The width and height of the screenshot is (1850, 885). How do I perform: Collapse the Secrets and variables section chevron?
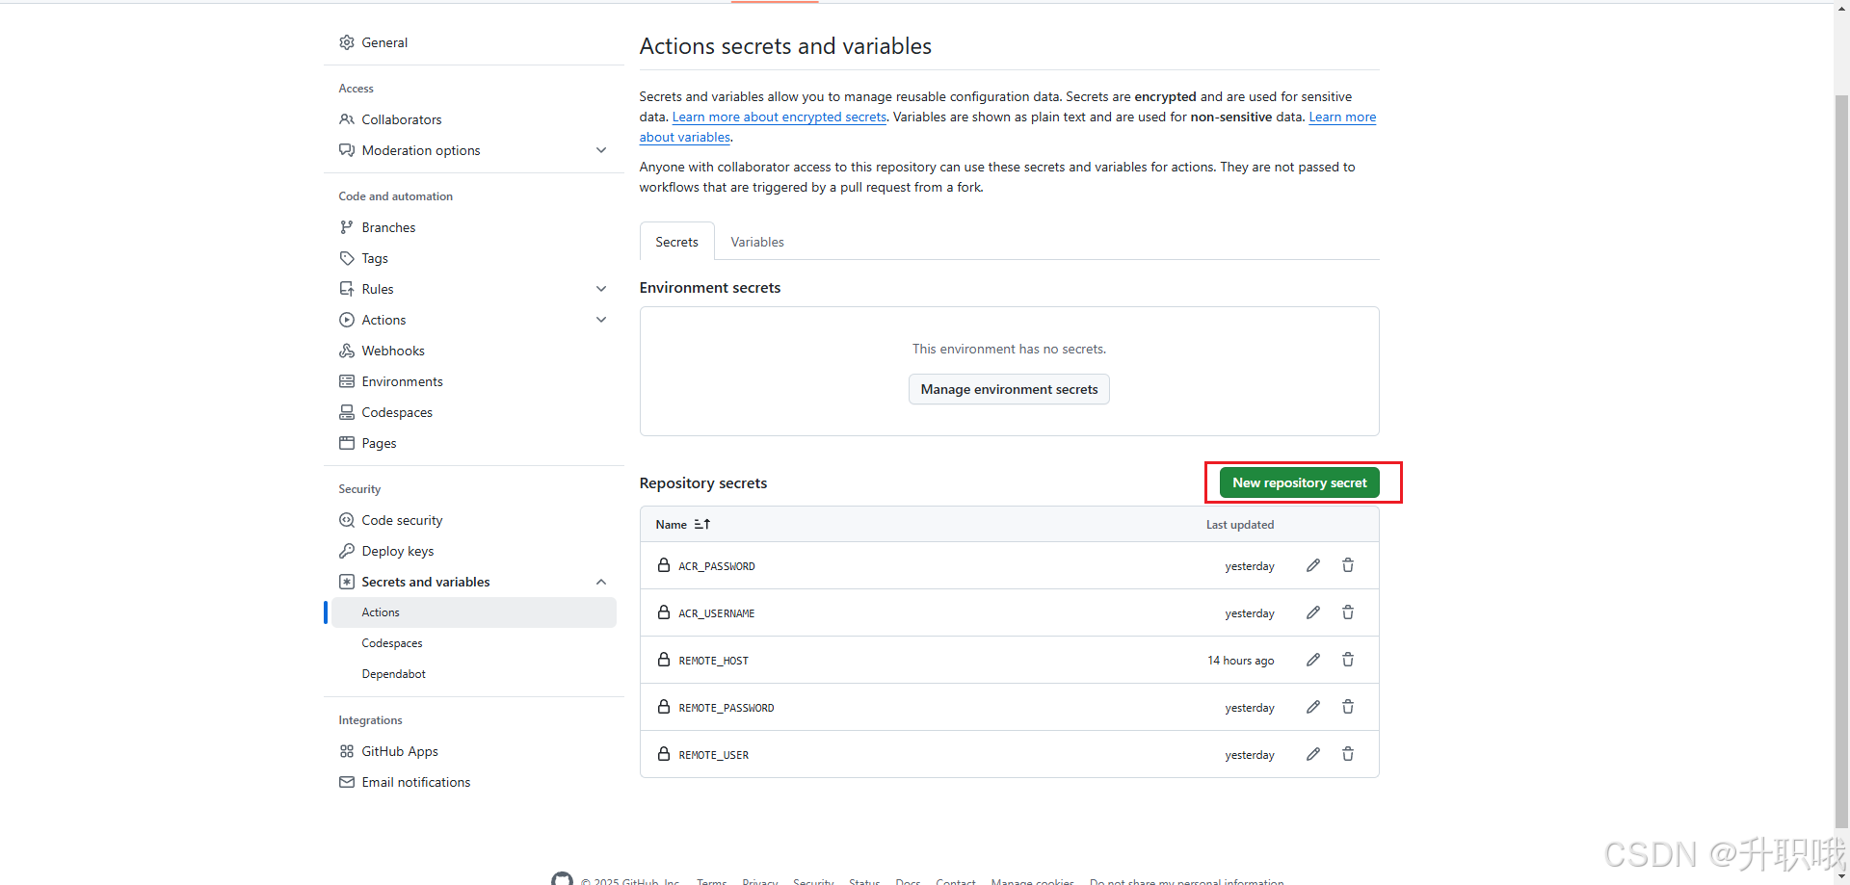tap(601, 582)
